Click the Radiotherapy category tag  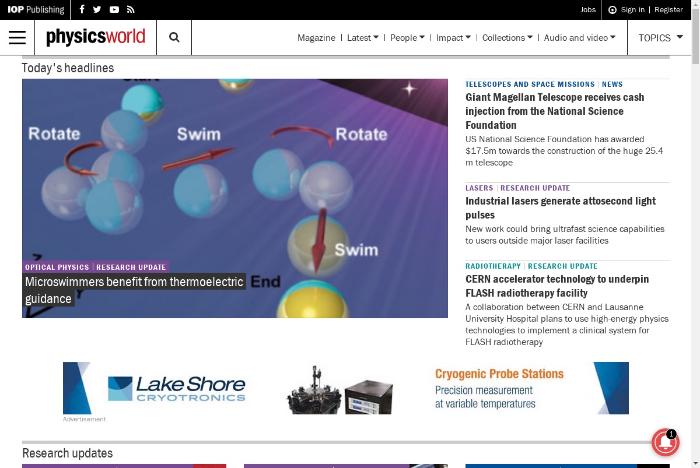pyautogui.click(x=493, y=266)
